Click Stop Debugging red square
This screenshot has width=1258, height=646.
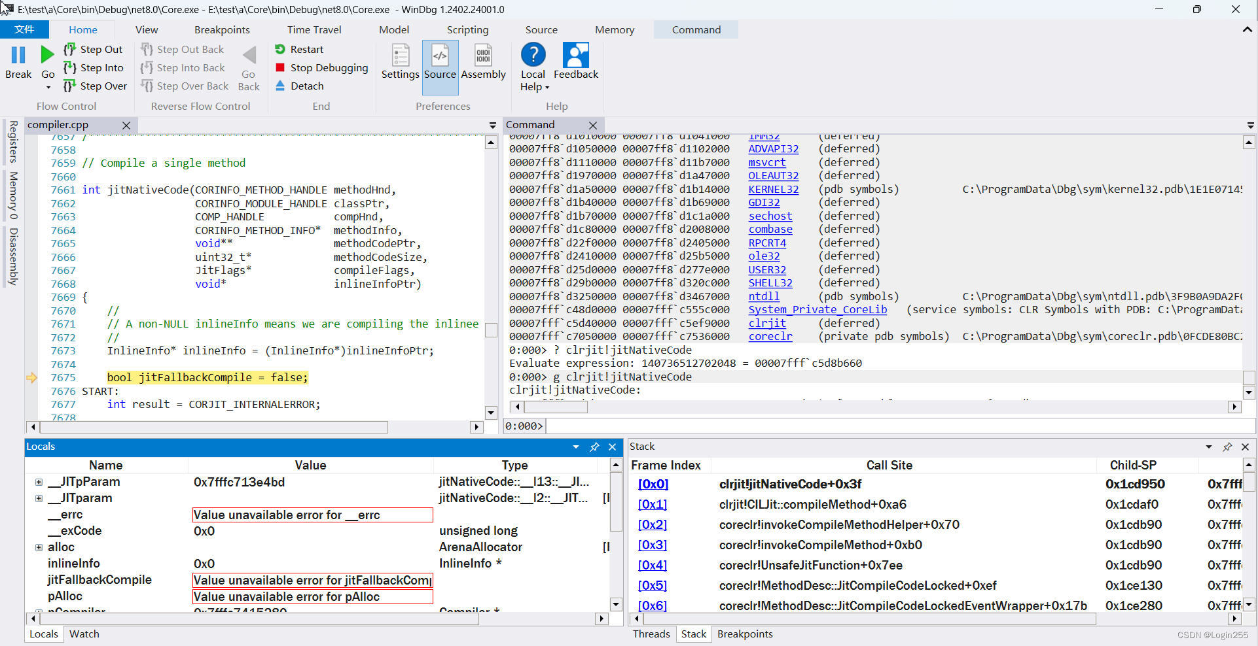point(280,67)
